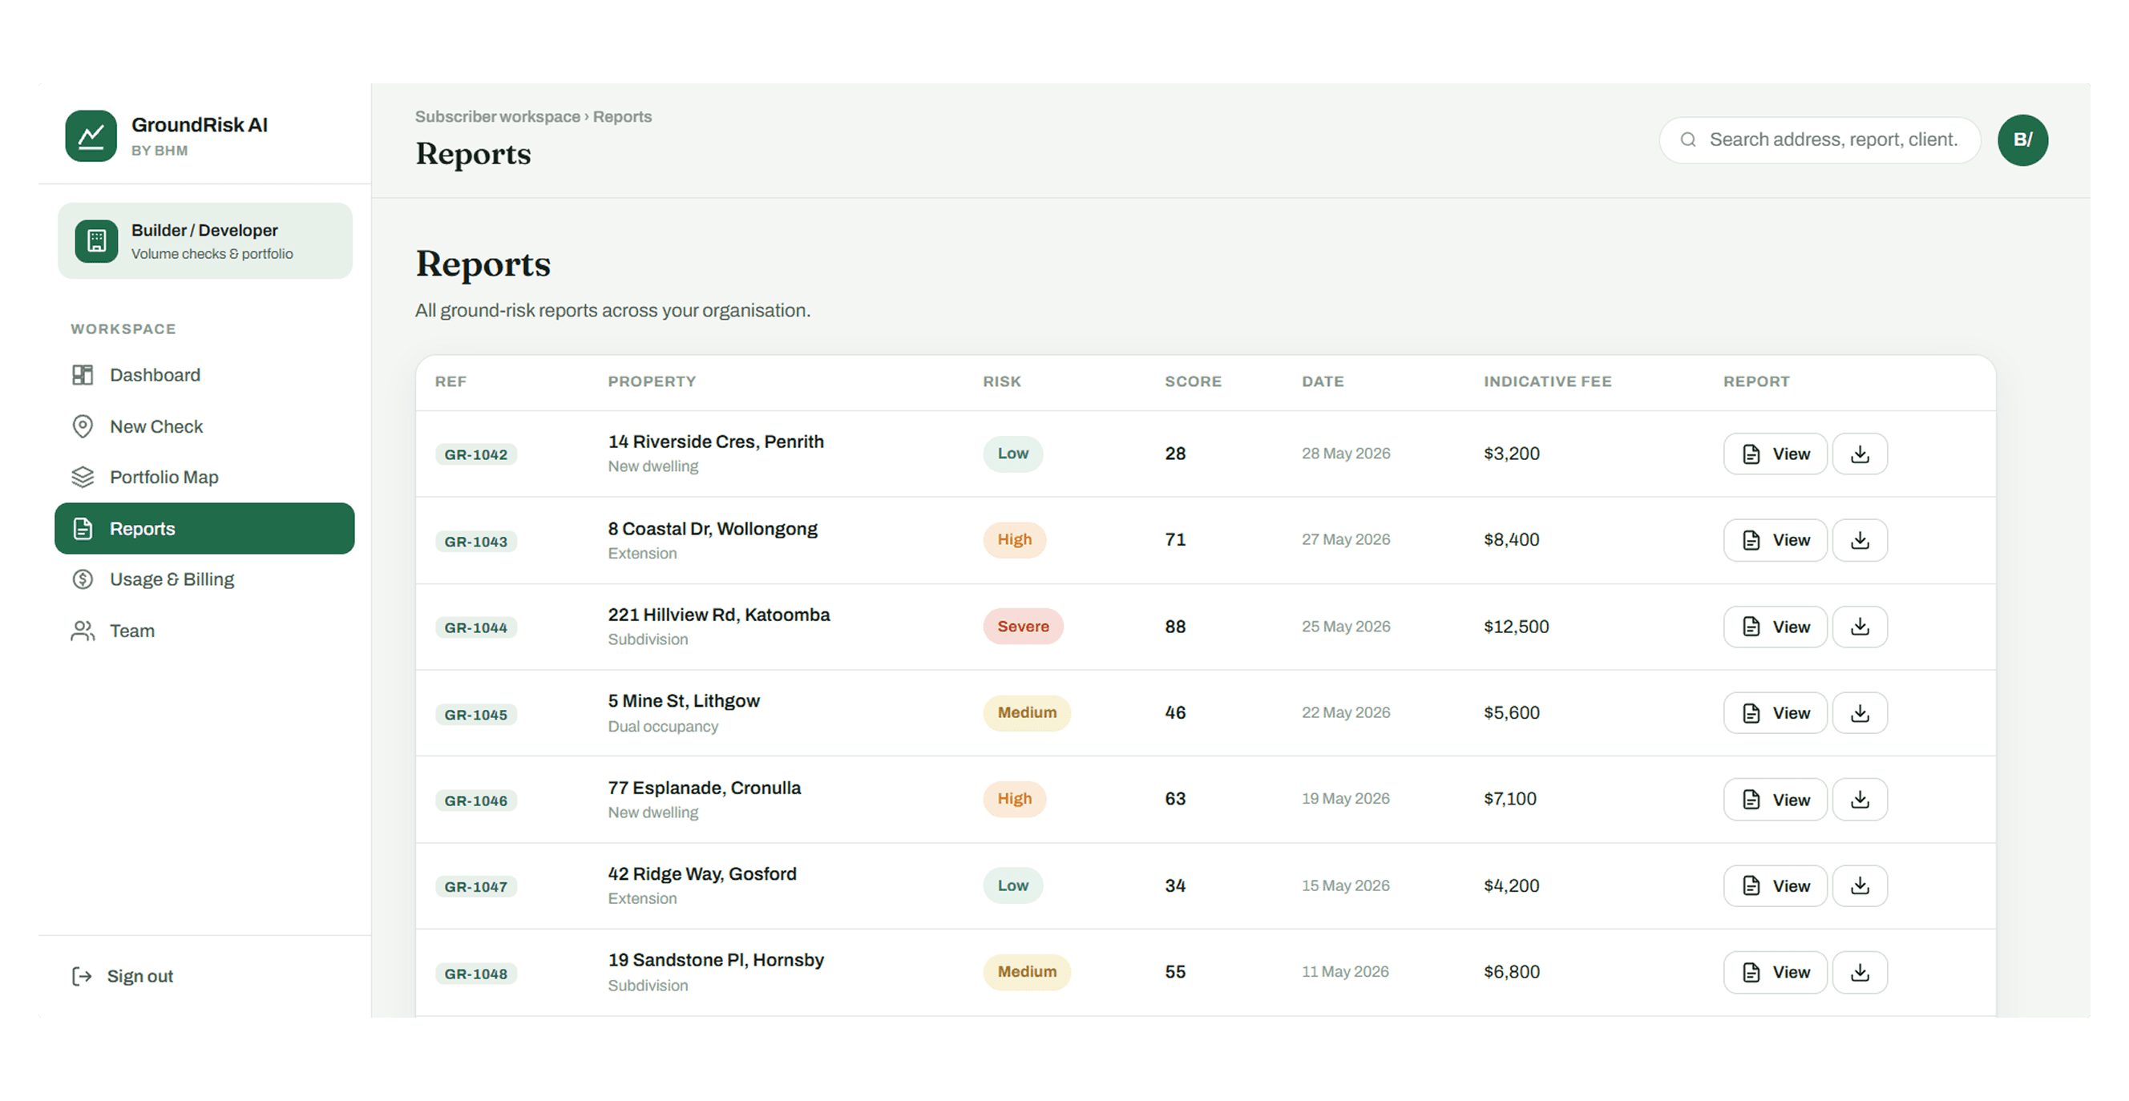The width and height of the screenshot is (2129, 1101).
Task: Download report GR-1045 for Lithgow
Action: tap(1860, 713)
